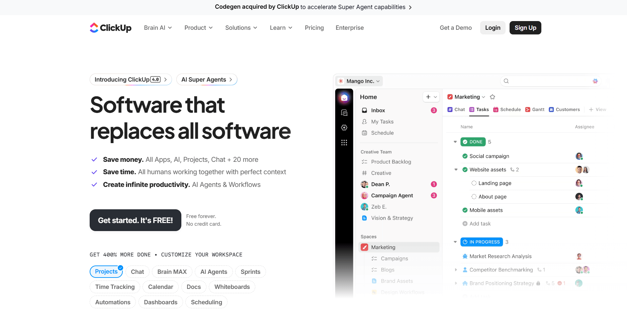Click the subtask count icon on Website assets
The width and height of the screenshot is (627, 326).
[x=512, y=170]
